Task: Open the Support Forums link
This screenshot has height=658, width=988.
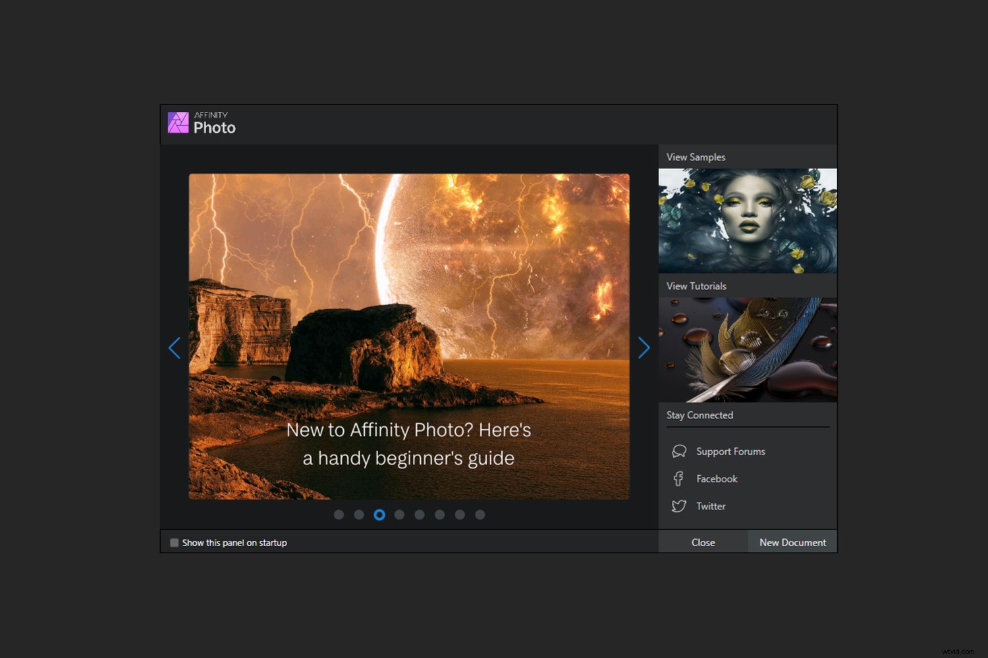Action: 730,451
